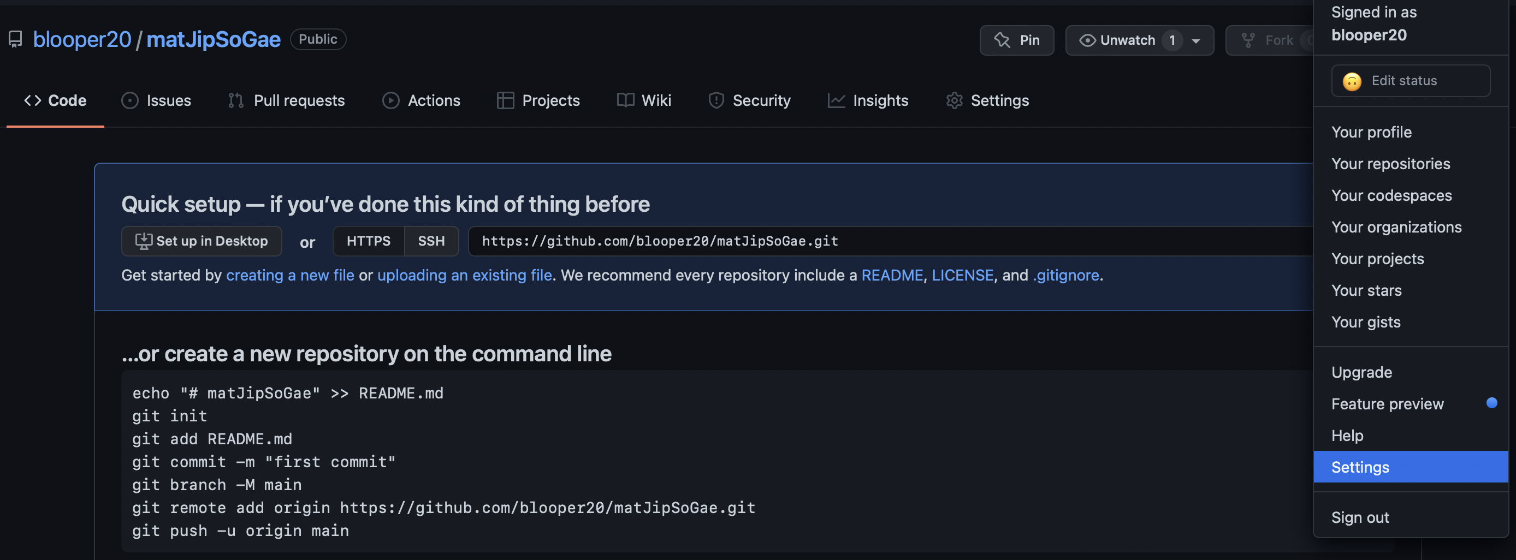Open repository Settings tab
The width and height of the screenshot is (1516, 560).
pyautogui.click(x=987, y=100)
